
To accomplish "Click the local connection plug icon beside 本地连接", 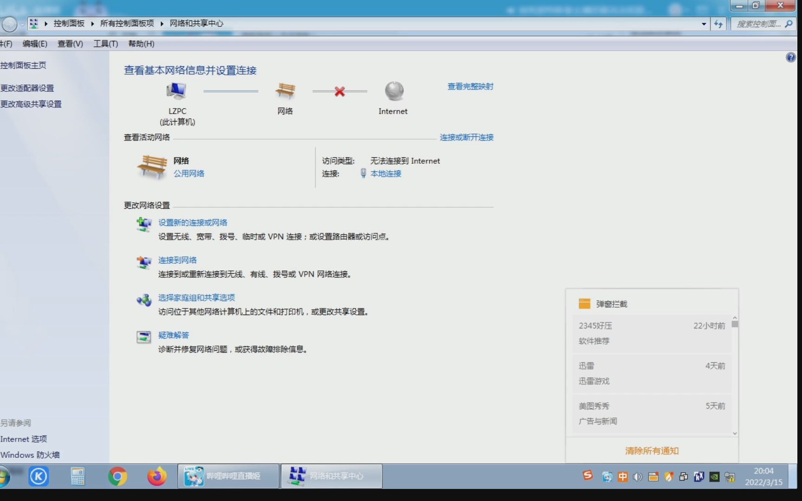I will [363, 173].
